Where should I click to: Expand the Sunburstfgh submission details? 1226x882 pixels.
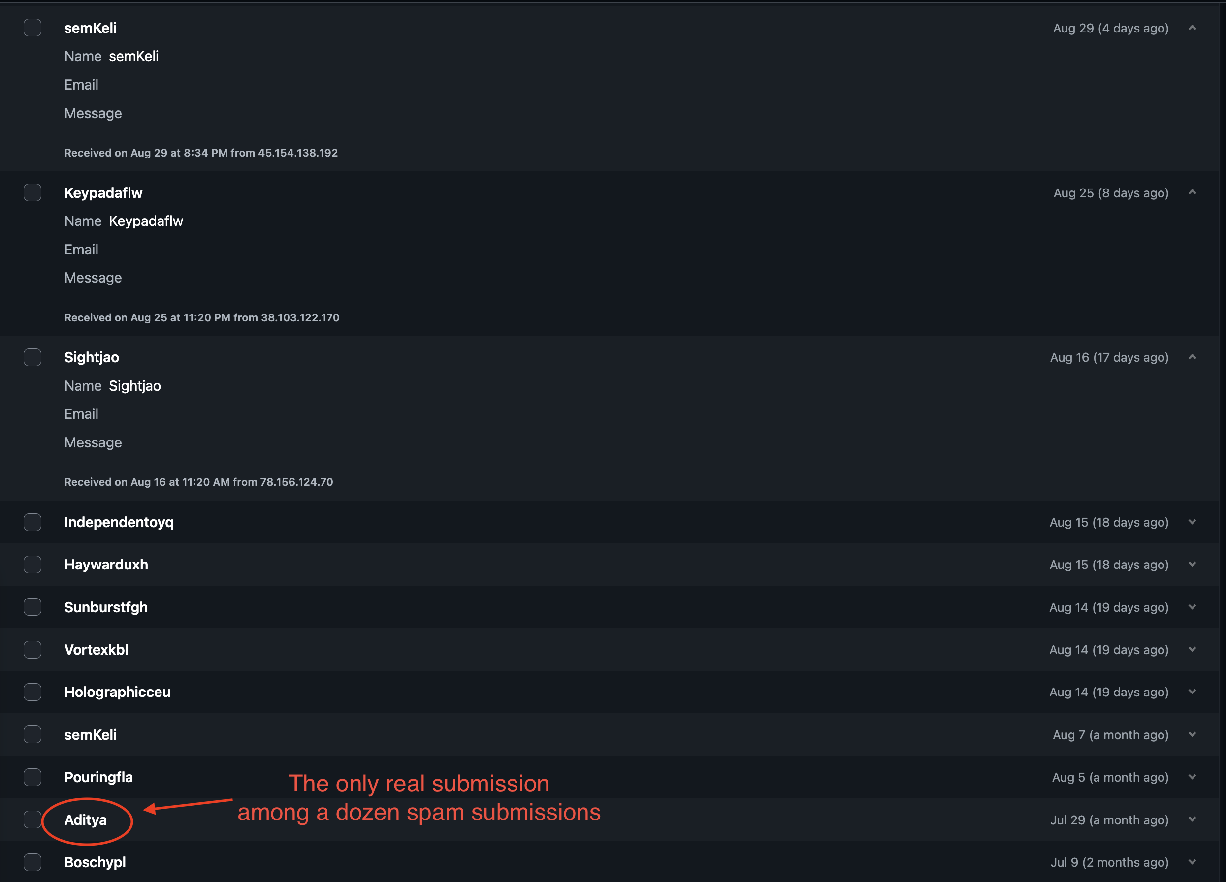[x=1193, y=607]
